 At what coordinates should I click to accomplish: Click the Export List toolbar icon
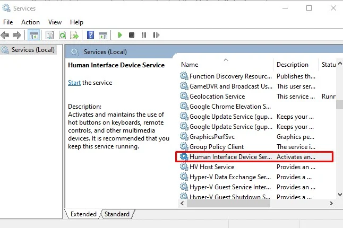pyautogui.click(x=74, y=35)
